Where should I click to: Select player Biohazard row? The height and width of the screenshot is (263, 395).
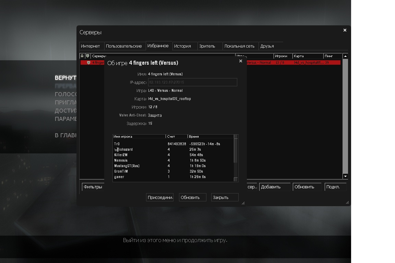173,150
